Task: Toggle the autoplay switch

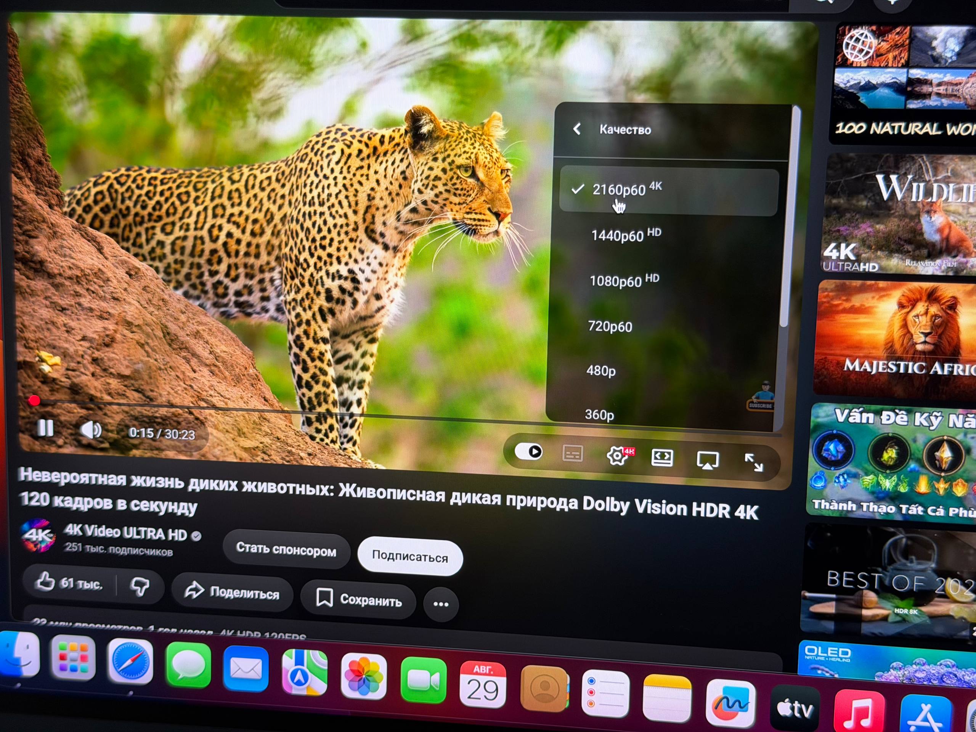Action: [x=528, y=451]
